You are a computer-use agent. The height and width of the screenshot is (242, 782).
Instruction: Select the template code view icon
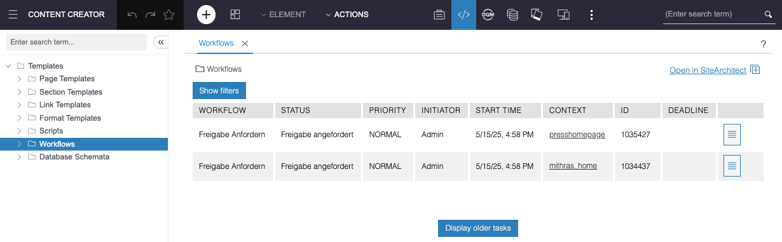click(x=463, y=15)
